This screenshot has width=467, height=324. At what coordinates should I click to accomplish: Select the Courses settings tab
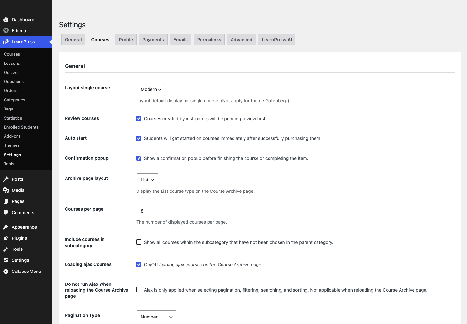(x=100, y=40)
